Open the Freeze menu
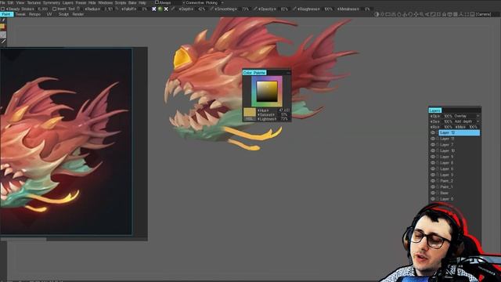The image size is (501, 282). pos(81,2)
